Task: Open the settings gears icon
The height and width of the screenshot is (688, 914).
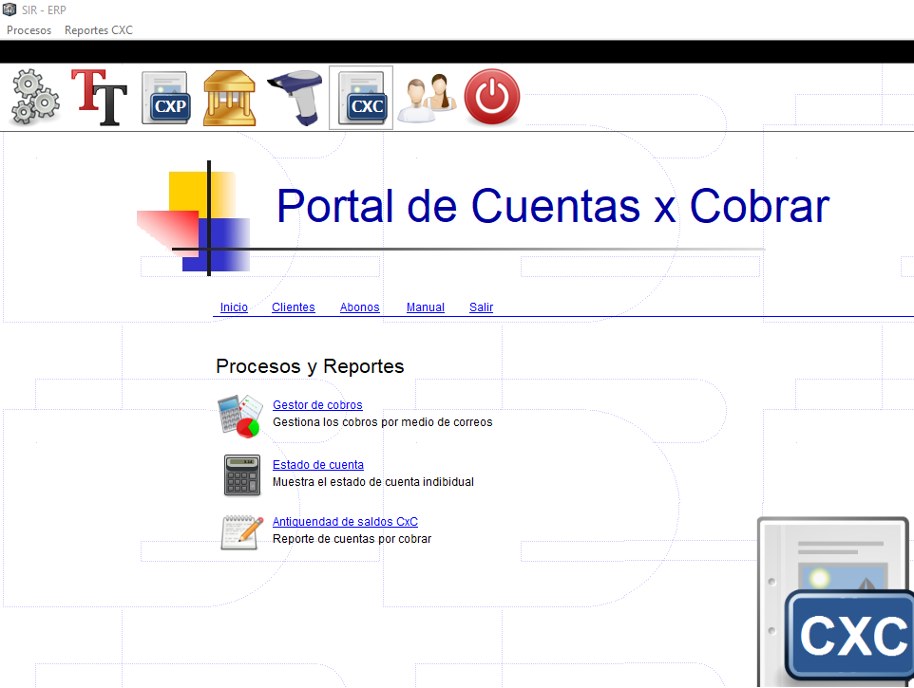Action: tap(33, 98)
